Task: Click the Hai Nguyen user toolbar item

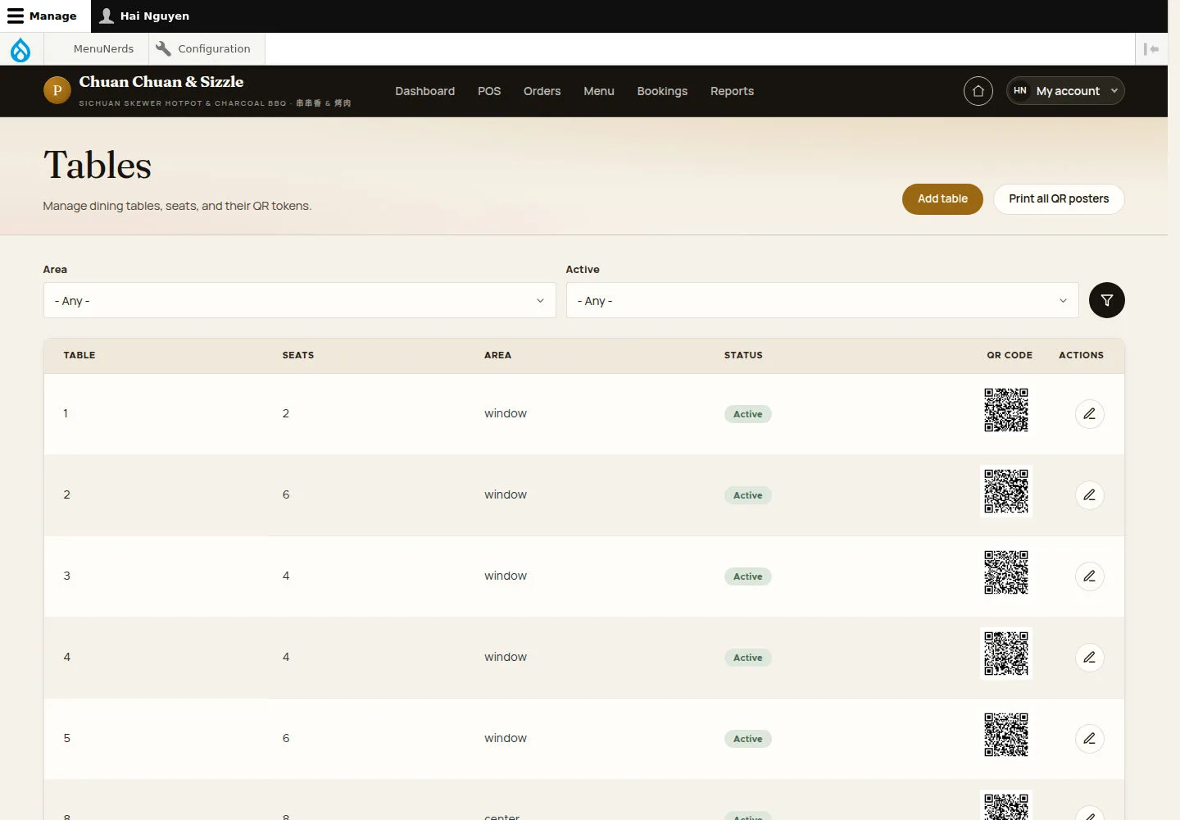Action: (144, 16)
